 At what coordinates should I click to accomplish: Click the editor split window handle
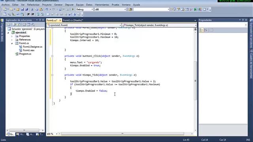[x=195, y=29]
